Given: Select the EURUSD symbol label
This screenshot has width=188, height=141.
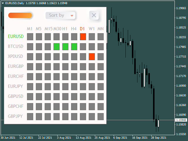Looking at the screenshot, I should coord(16,37).
